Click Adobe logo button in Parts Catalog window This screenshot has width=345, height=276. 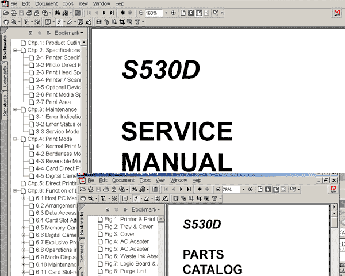point(333,190)
